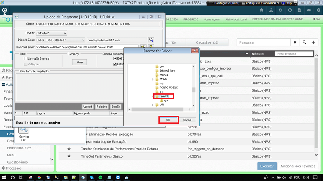Open TeamViewer from taskbar

118,177
